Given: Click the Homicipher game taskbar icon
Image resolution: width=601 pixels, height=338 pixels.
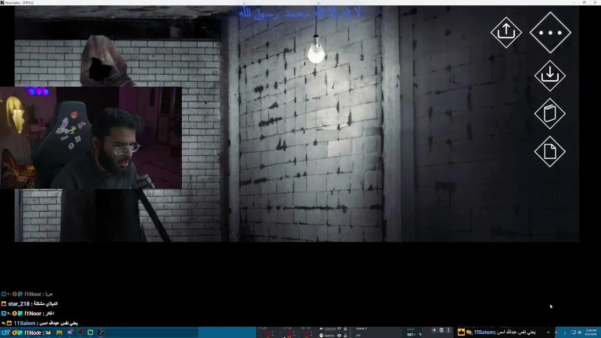Looking at the screenshot, I should (x=101, y=332).
